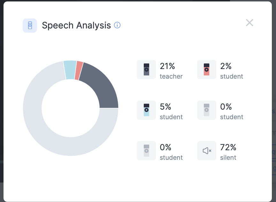
Task: Click the Speech Analysis title text
Action: pos(76,25)
